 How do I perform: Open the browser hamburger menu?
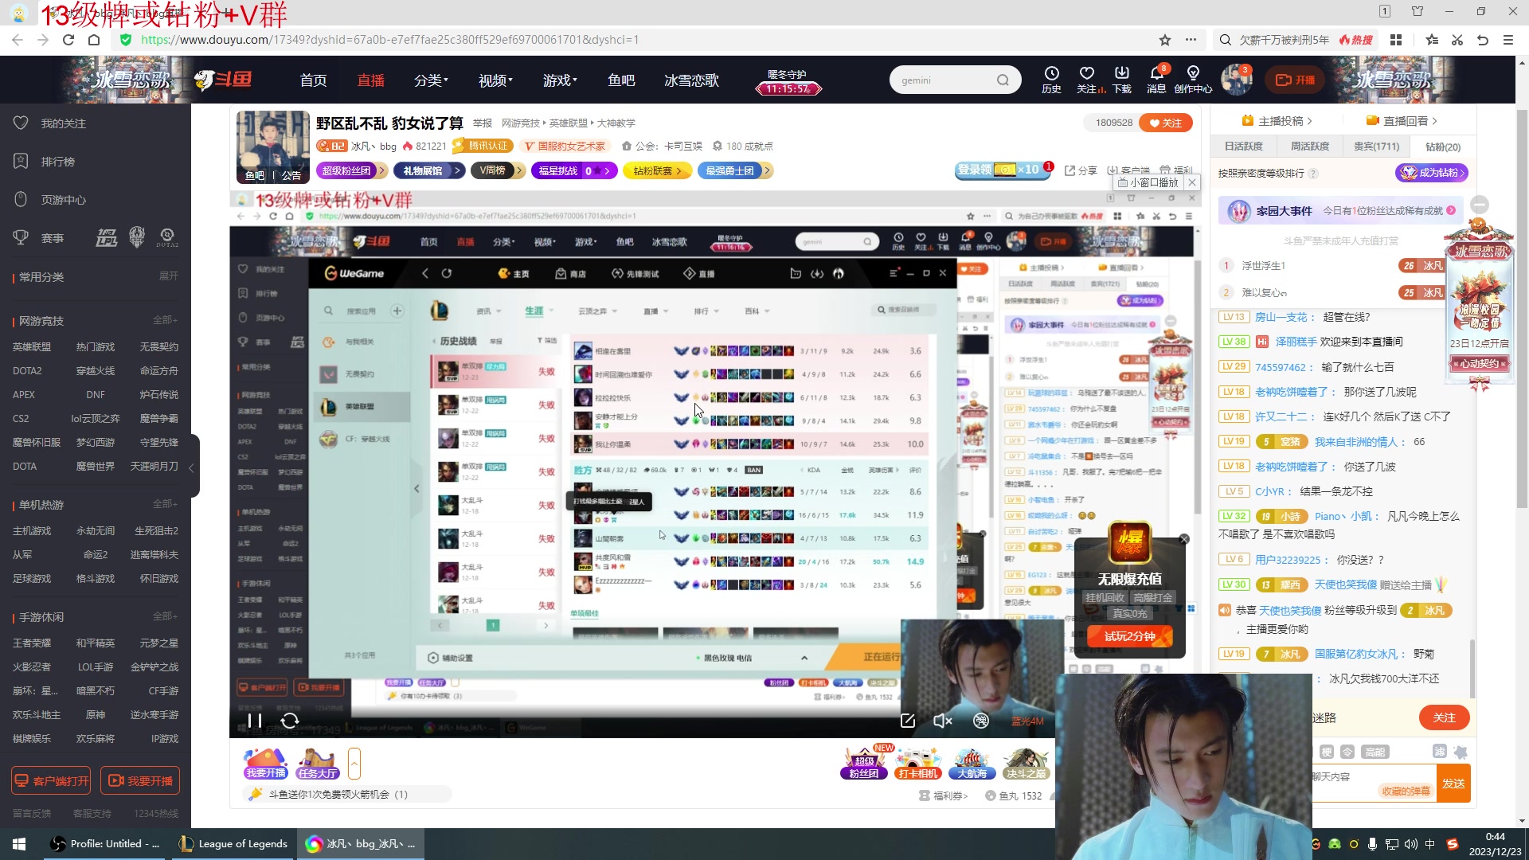[1508, 40]
